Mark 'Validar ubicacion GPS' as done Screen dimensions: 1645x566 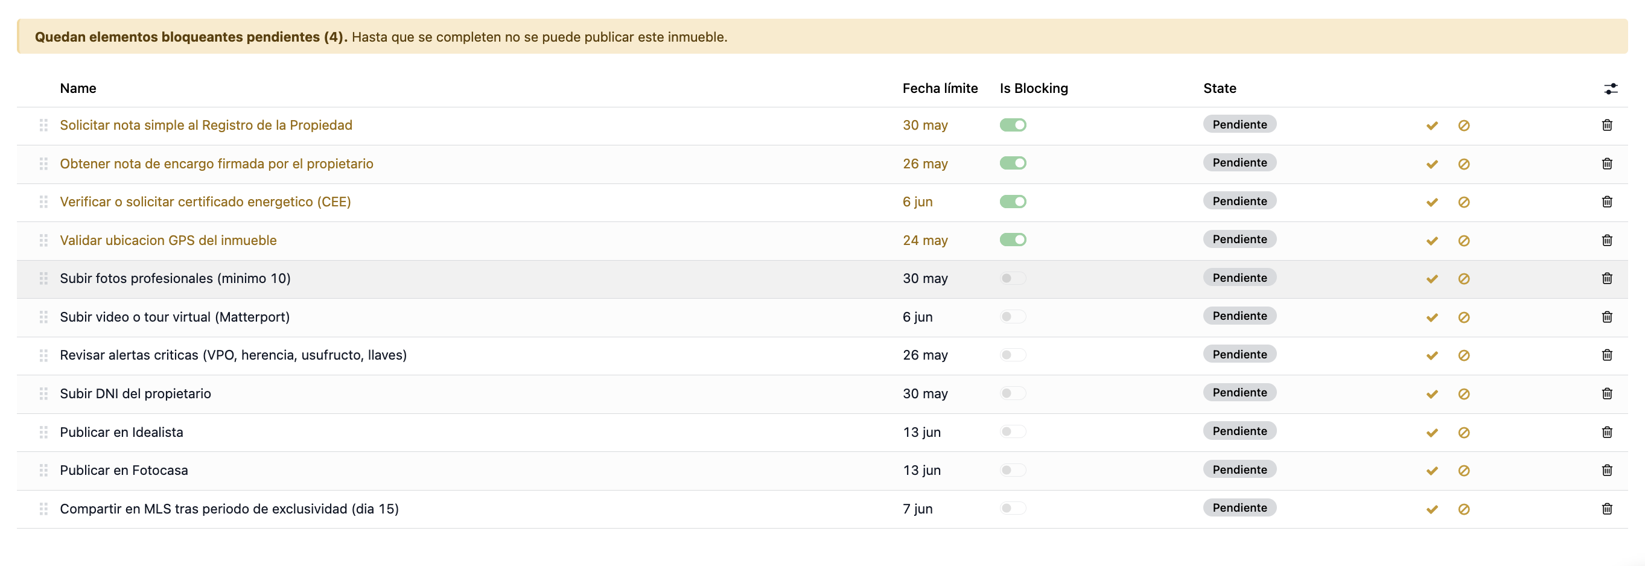coord(1432,241)
